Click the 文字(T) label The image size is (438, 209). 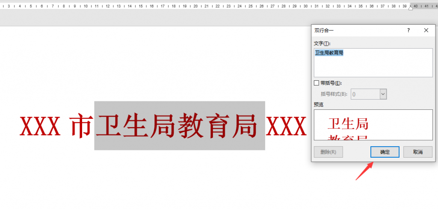pos(323,44)
